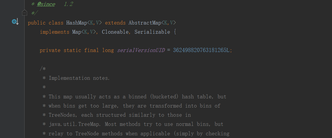332x138 pixels.
Task: Place cursor on serialVersionUID field name
Action: point(141,50)
